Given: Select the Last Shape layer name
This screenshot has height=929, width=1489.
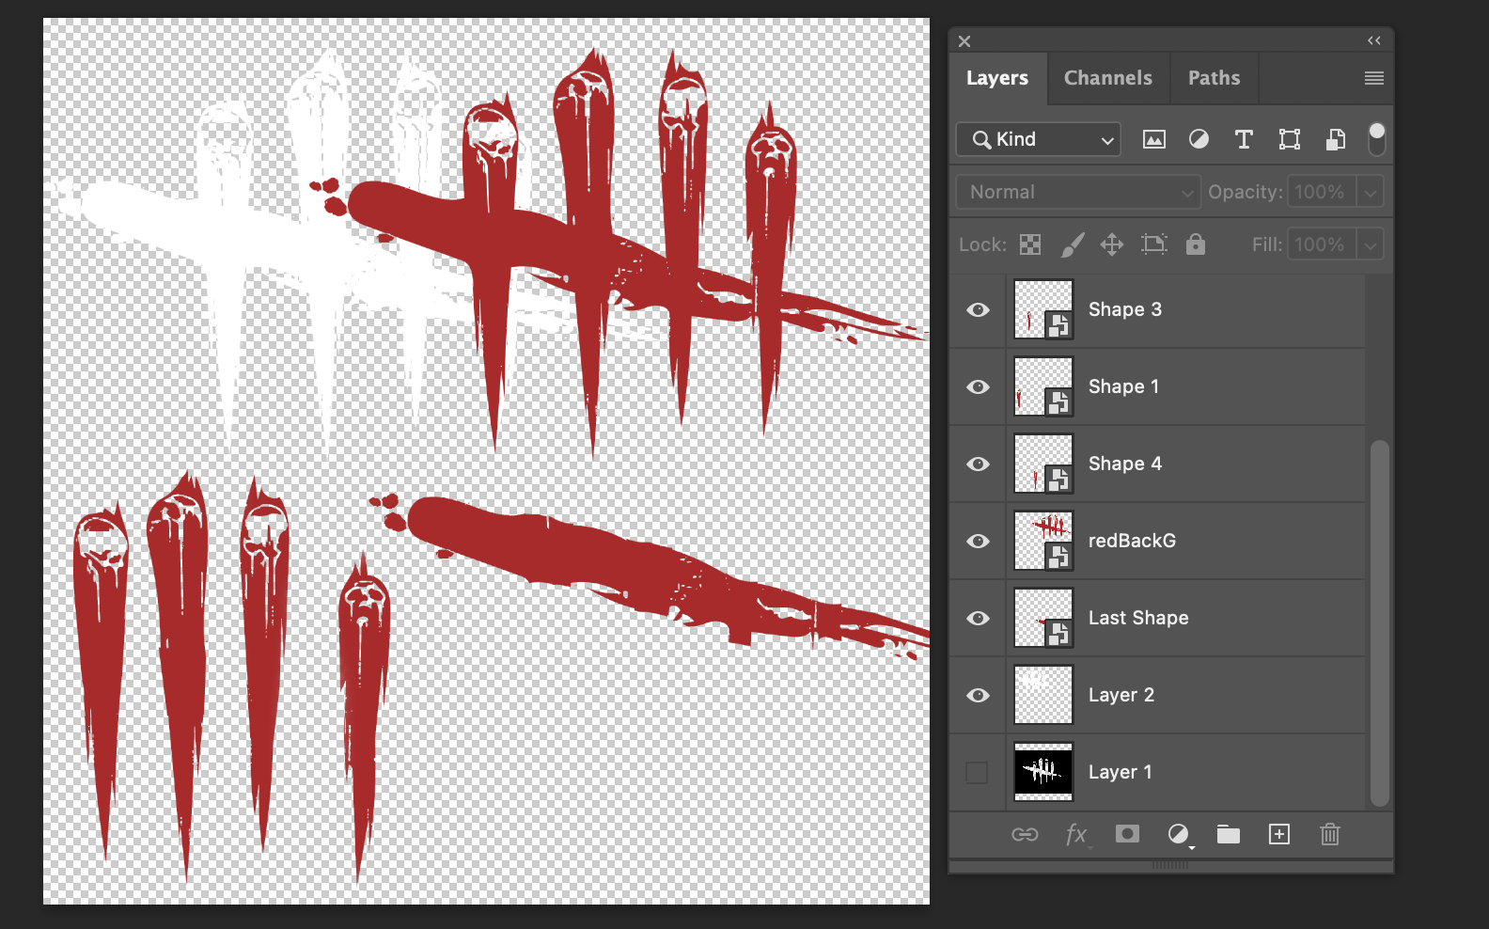Looking at the screenshot, I should click(x=1138, y=618).
